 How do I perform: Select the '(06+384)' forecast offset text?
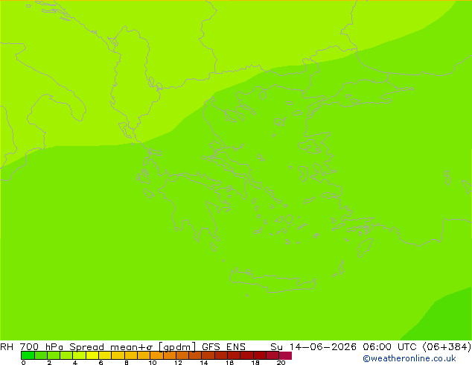[447, 347]
